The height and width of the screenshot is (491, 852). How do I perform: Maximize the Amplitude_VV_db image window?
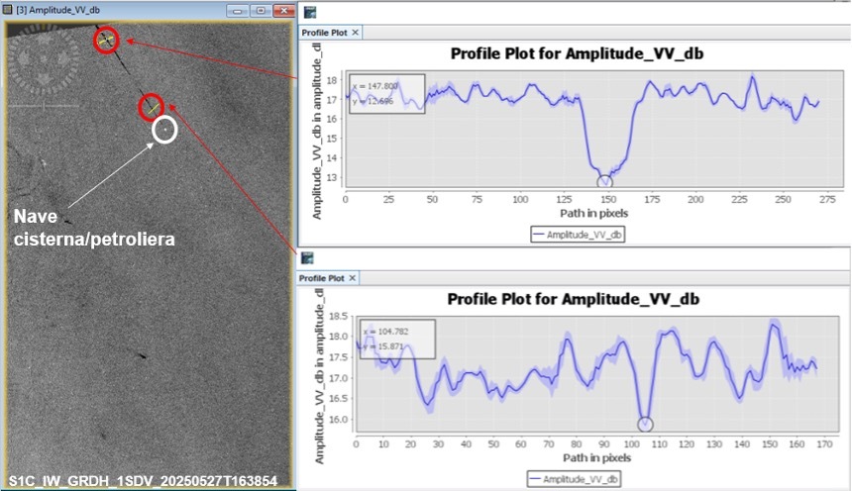[x=260, y=9]
